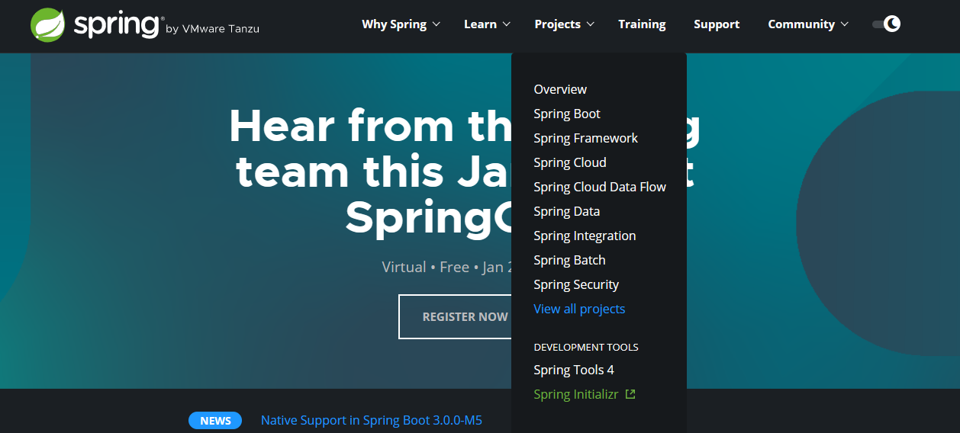Go to Spring Data project
This screenshot has width=960, height=433.
click(x=566, y=211)
